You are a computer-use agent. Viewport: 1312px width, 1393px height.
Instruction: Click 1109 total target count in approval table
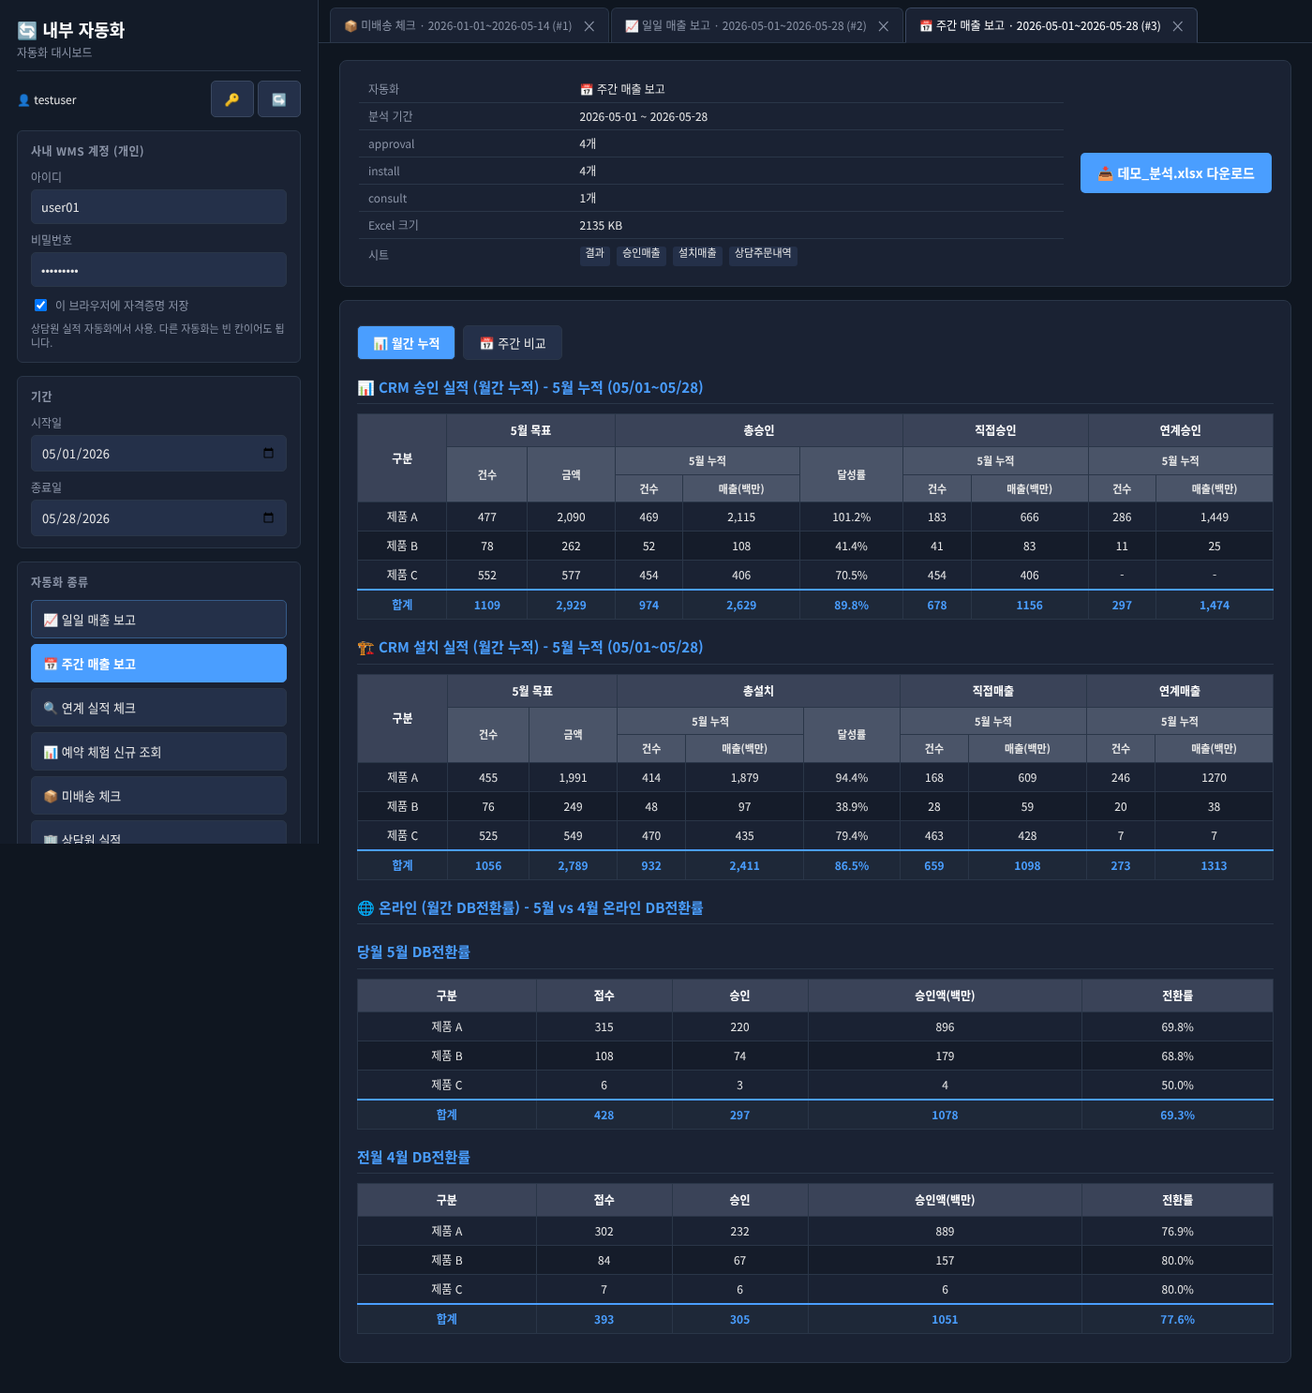tap(487, 606)
